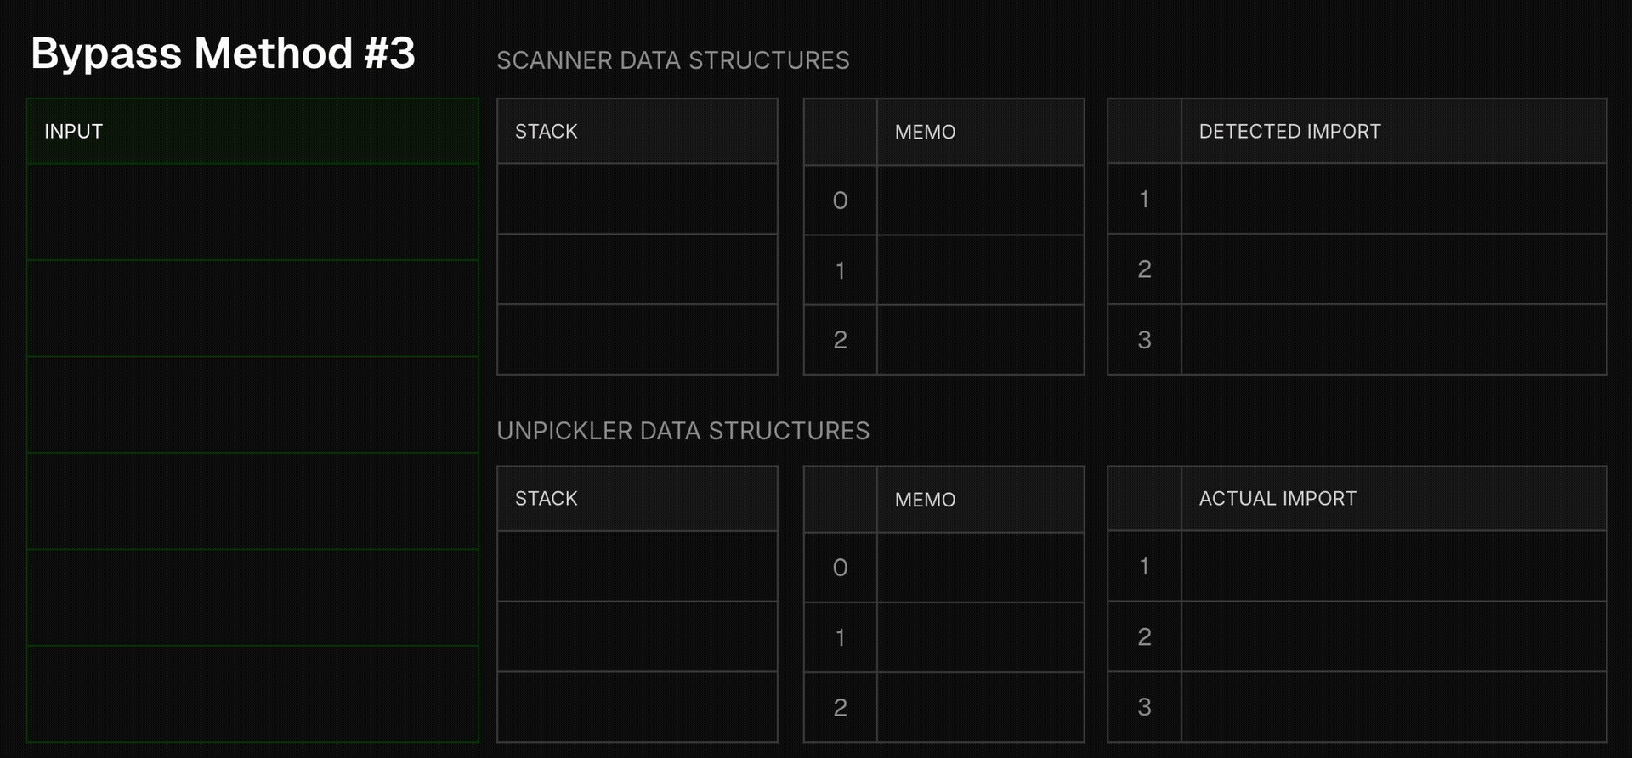The width and height of the screenshot is (1632, 758).
Task: Click the ACTUAL IMPORT header
Action: 1394,498
